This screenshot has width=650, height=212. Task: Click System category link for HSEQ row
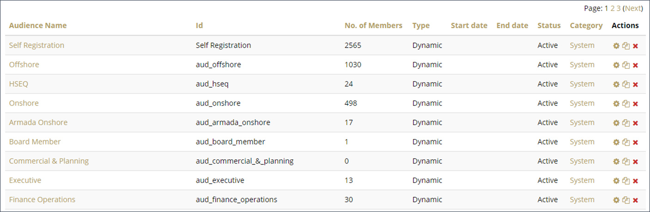click(x=582, y=84)
